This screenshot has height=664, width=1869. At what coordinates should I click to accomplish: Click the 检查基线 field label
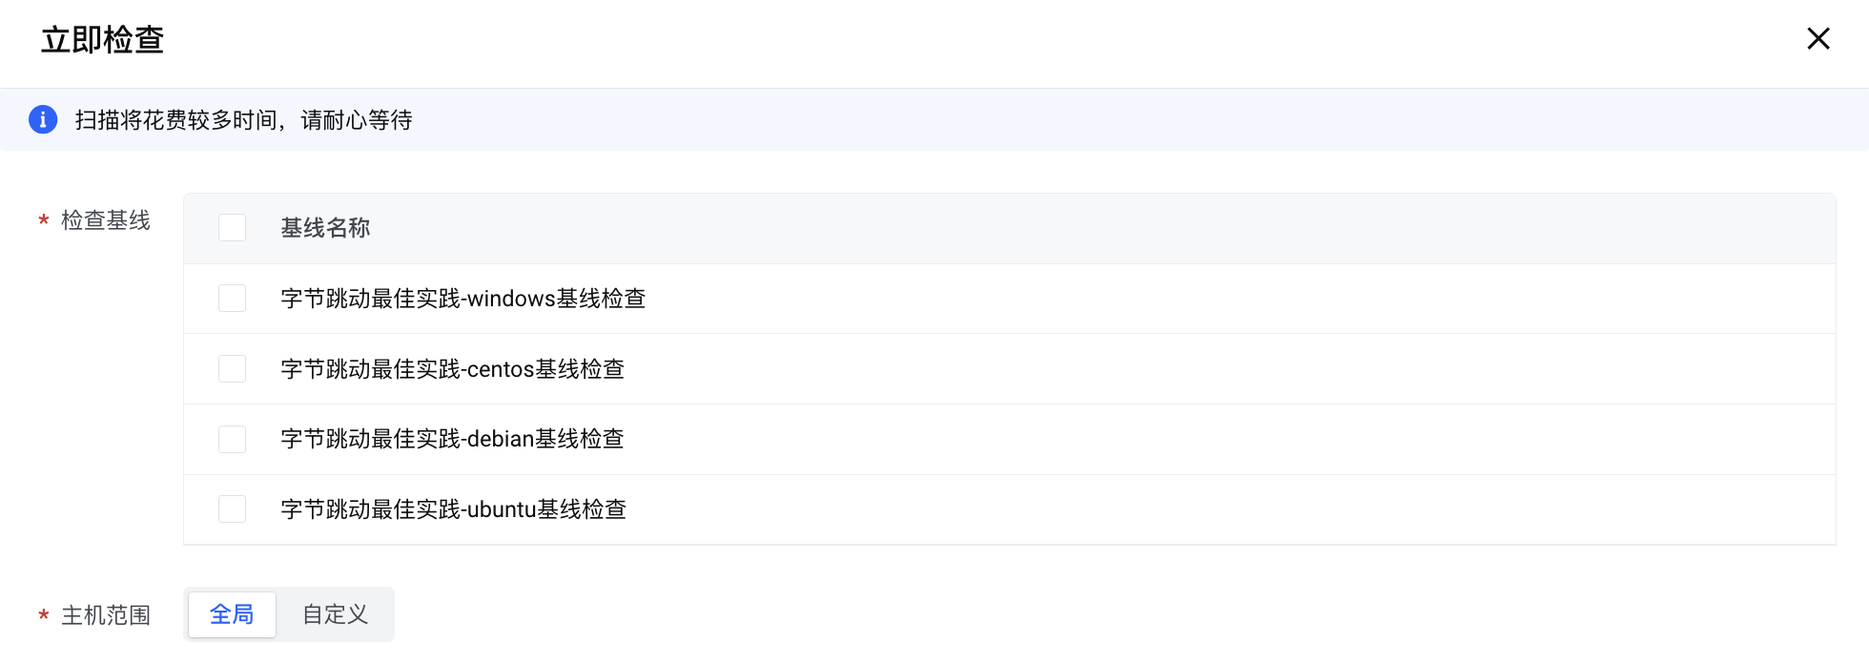106,220
